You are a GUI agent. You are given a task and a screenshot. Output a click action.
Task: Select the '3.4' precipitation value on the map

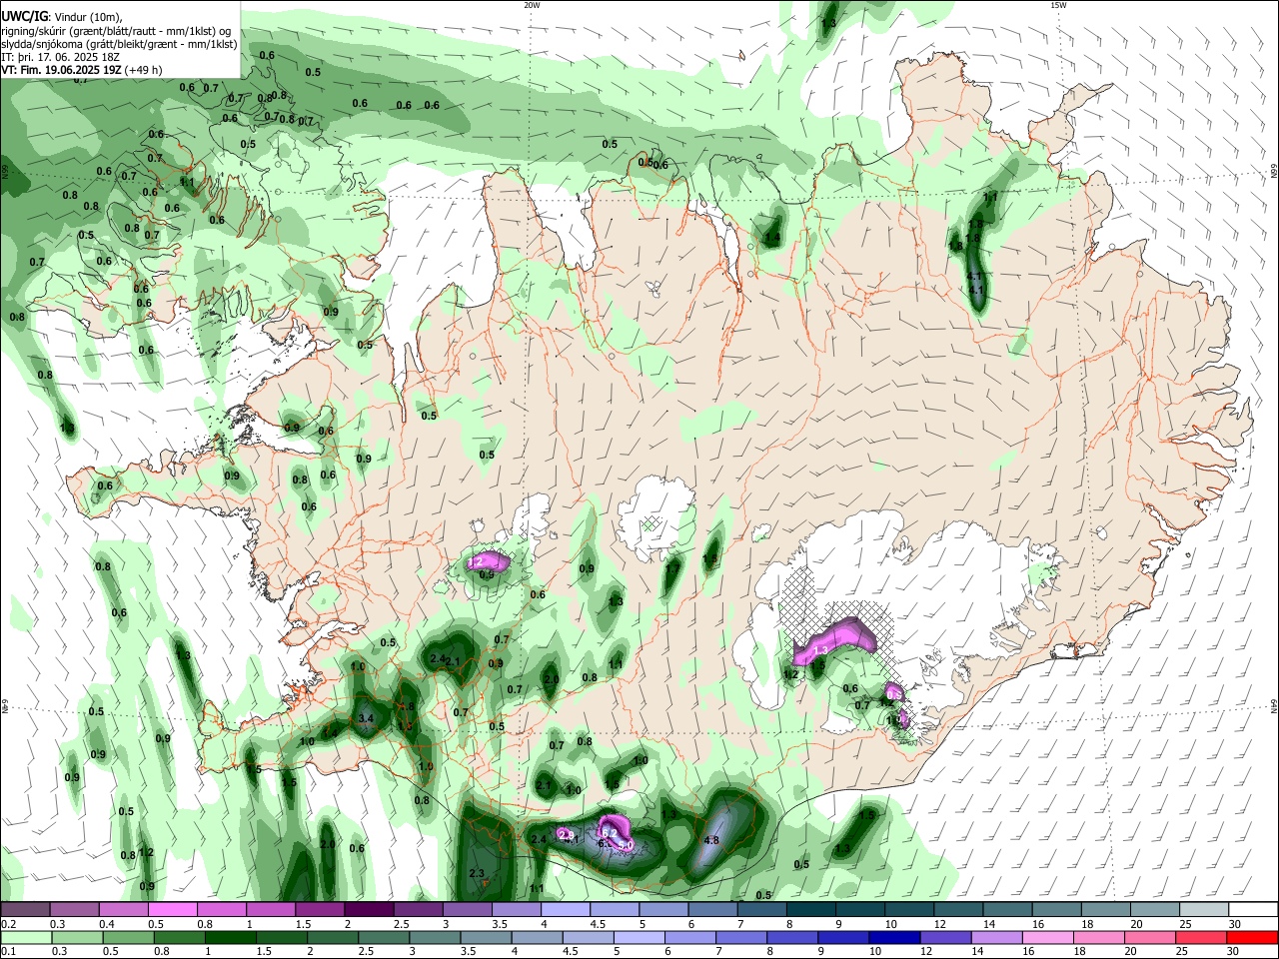(x=366, y=718)
